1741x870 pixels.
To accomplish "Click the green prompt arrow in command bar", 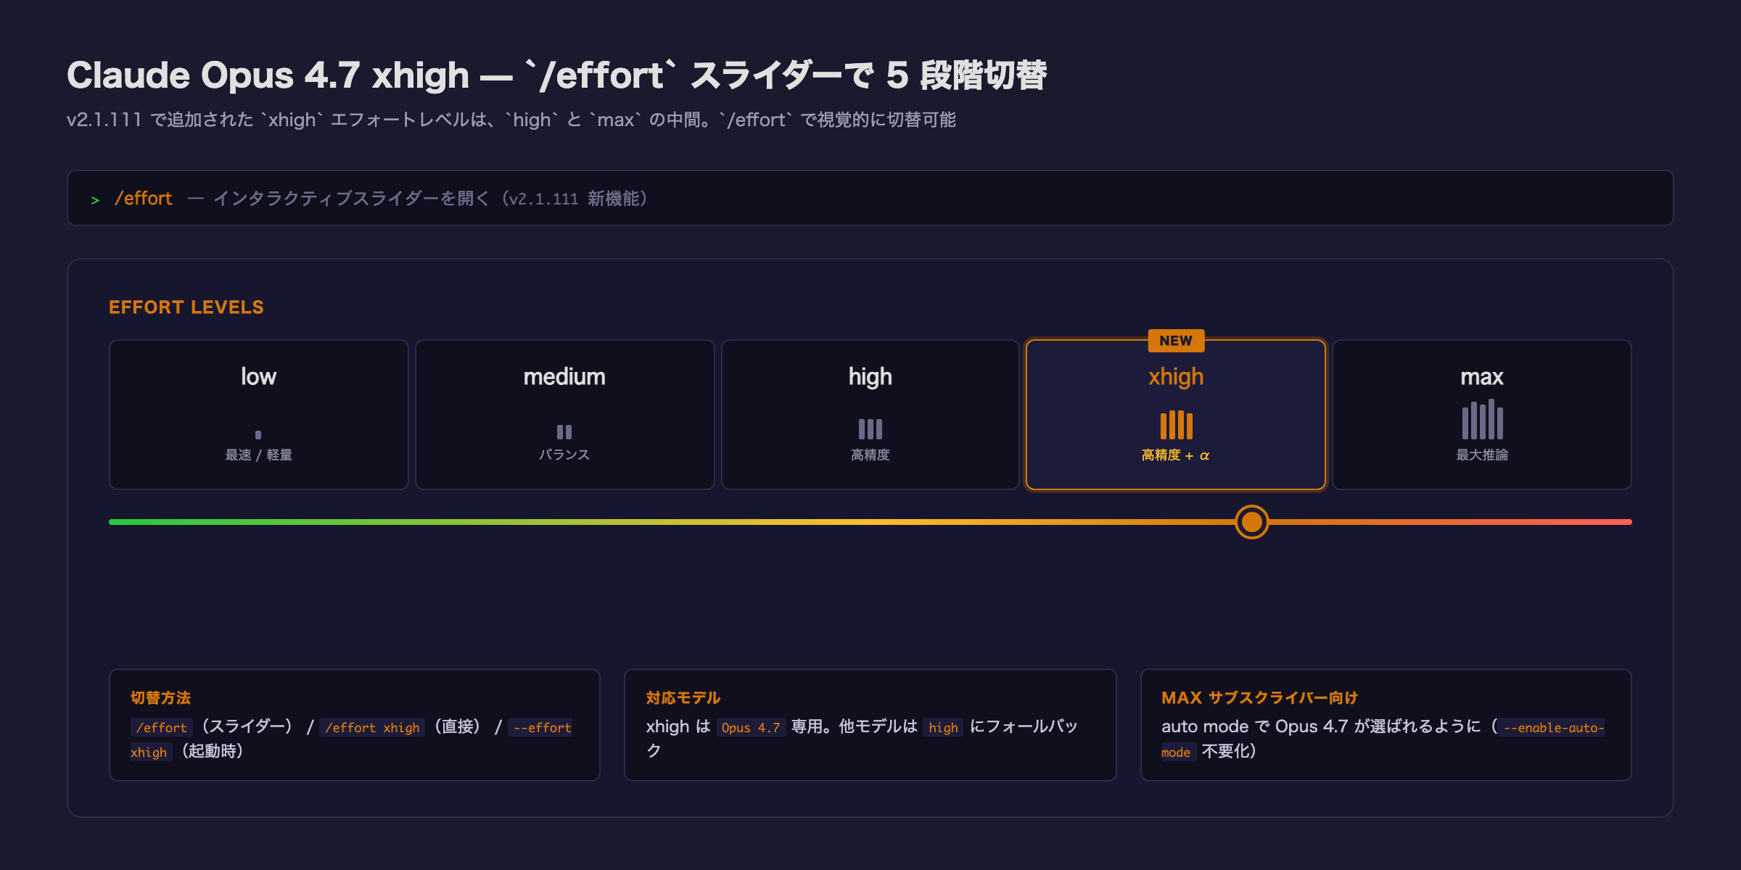I will click(x=95, y=200).
